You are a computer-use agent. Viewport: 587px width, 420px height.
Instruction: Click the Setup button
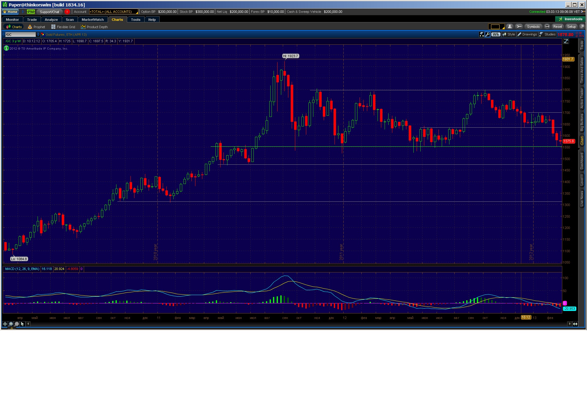[x=571, y=27]
